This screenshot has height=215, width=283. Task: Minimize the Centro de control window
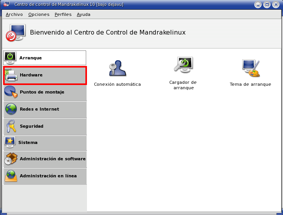pos(258,5)
